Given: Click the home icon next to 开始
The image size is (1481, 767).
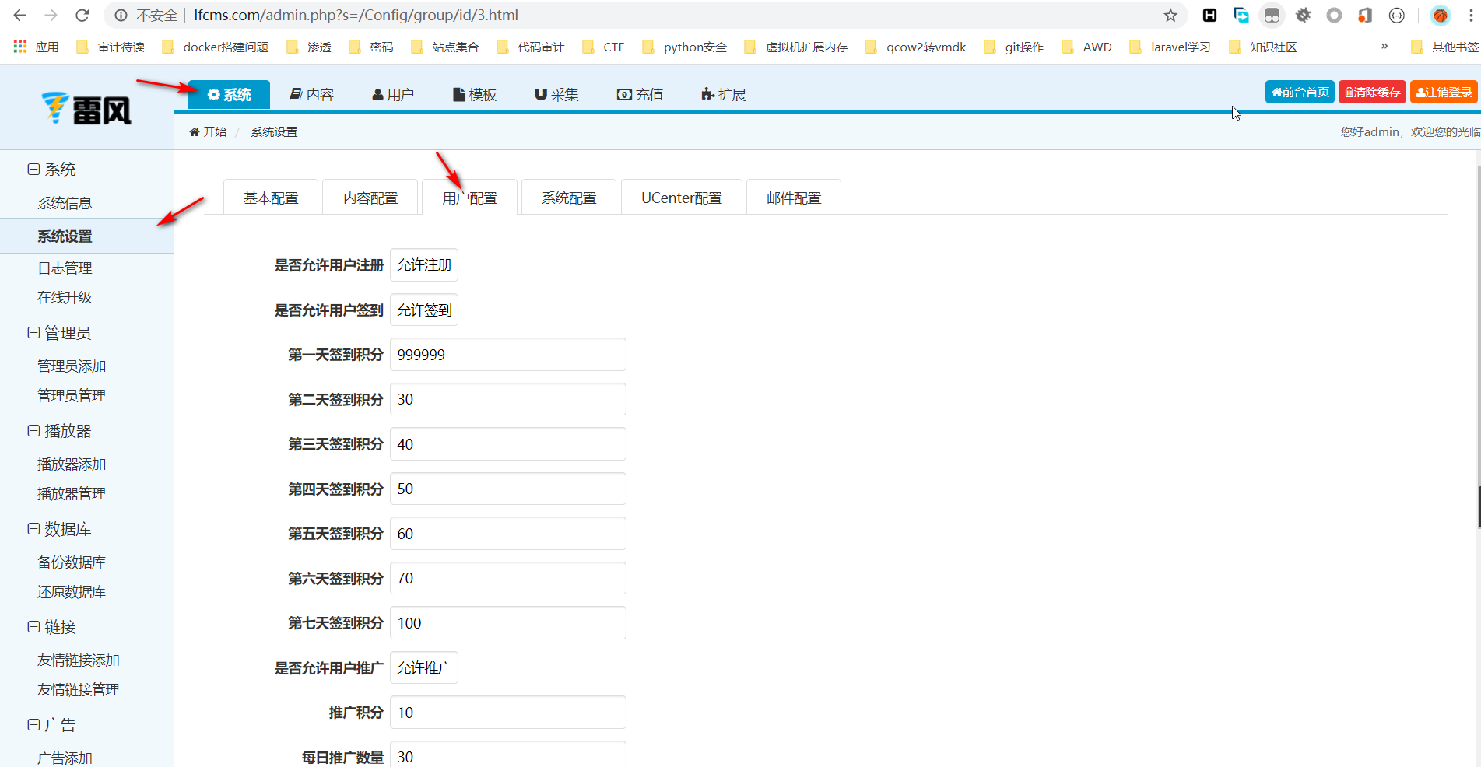Looking at the screenshot, I should coord(195,132).
